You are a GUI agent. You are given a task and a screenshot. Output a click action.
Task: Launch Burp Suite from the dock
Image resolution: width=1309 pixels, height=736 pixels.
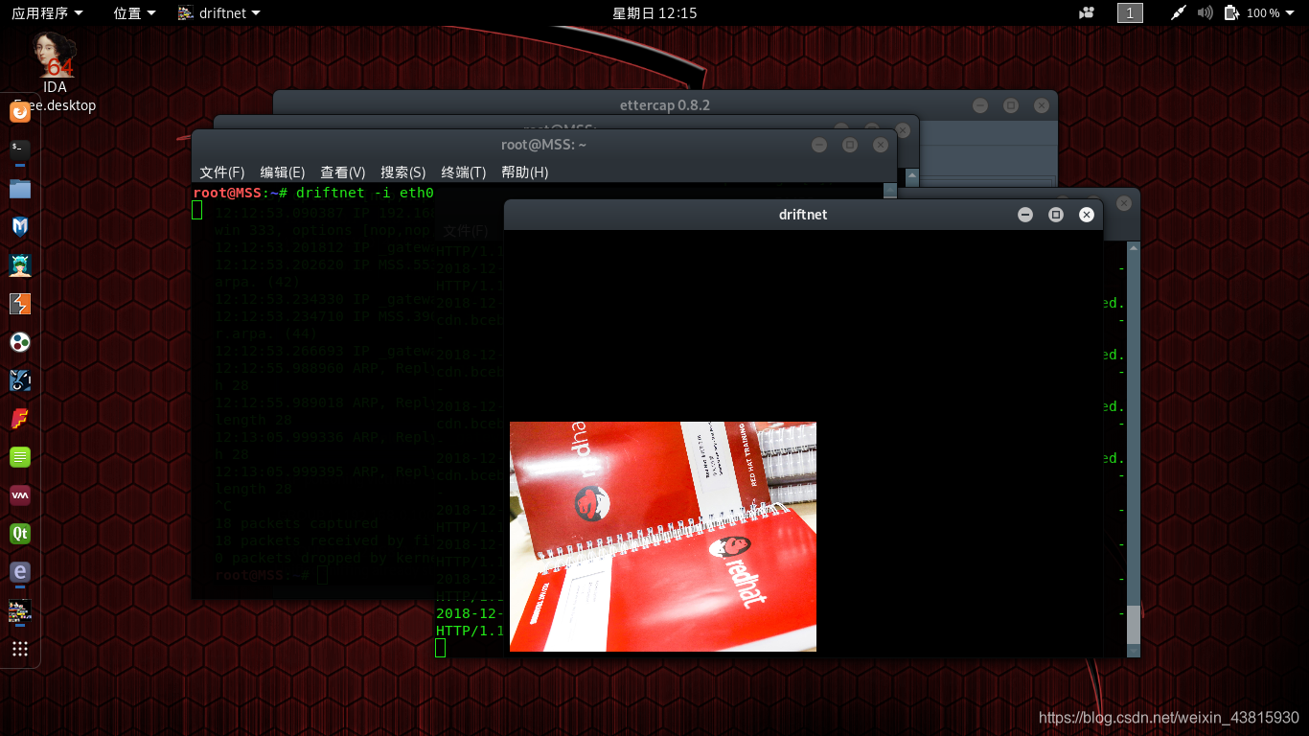[20, 304]
